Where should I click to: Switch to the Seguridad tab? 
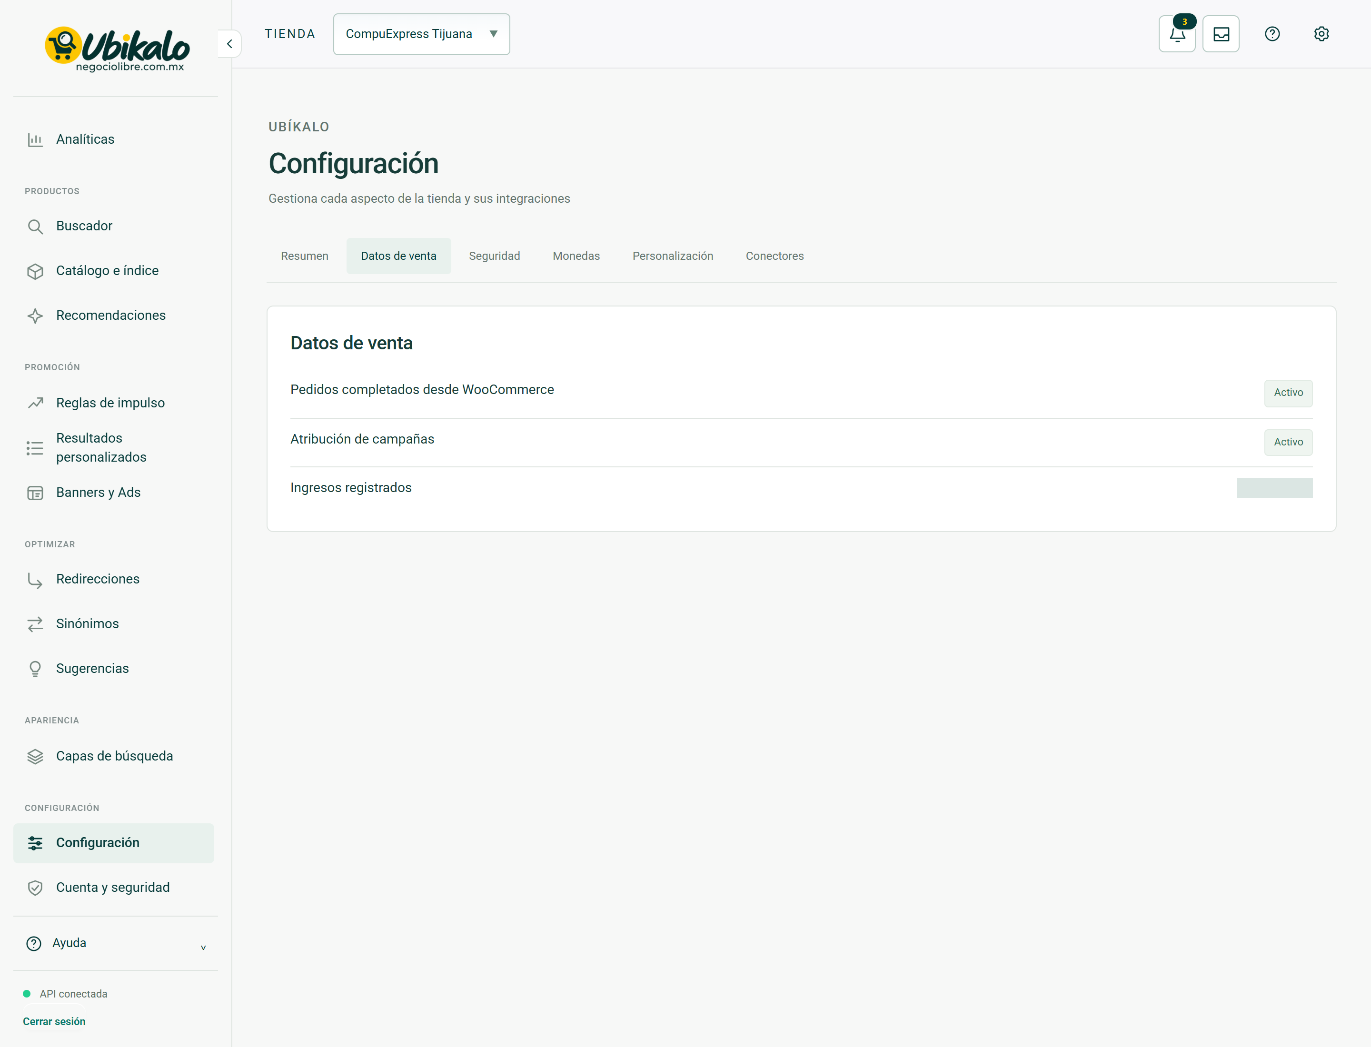pyautogui.click(x=495, y=256)
